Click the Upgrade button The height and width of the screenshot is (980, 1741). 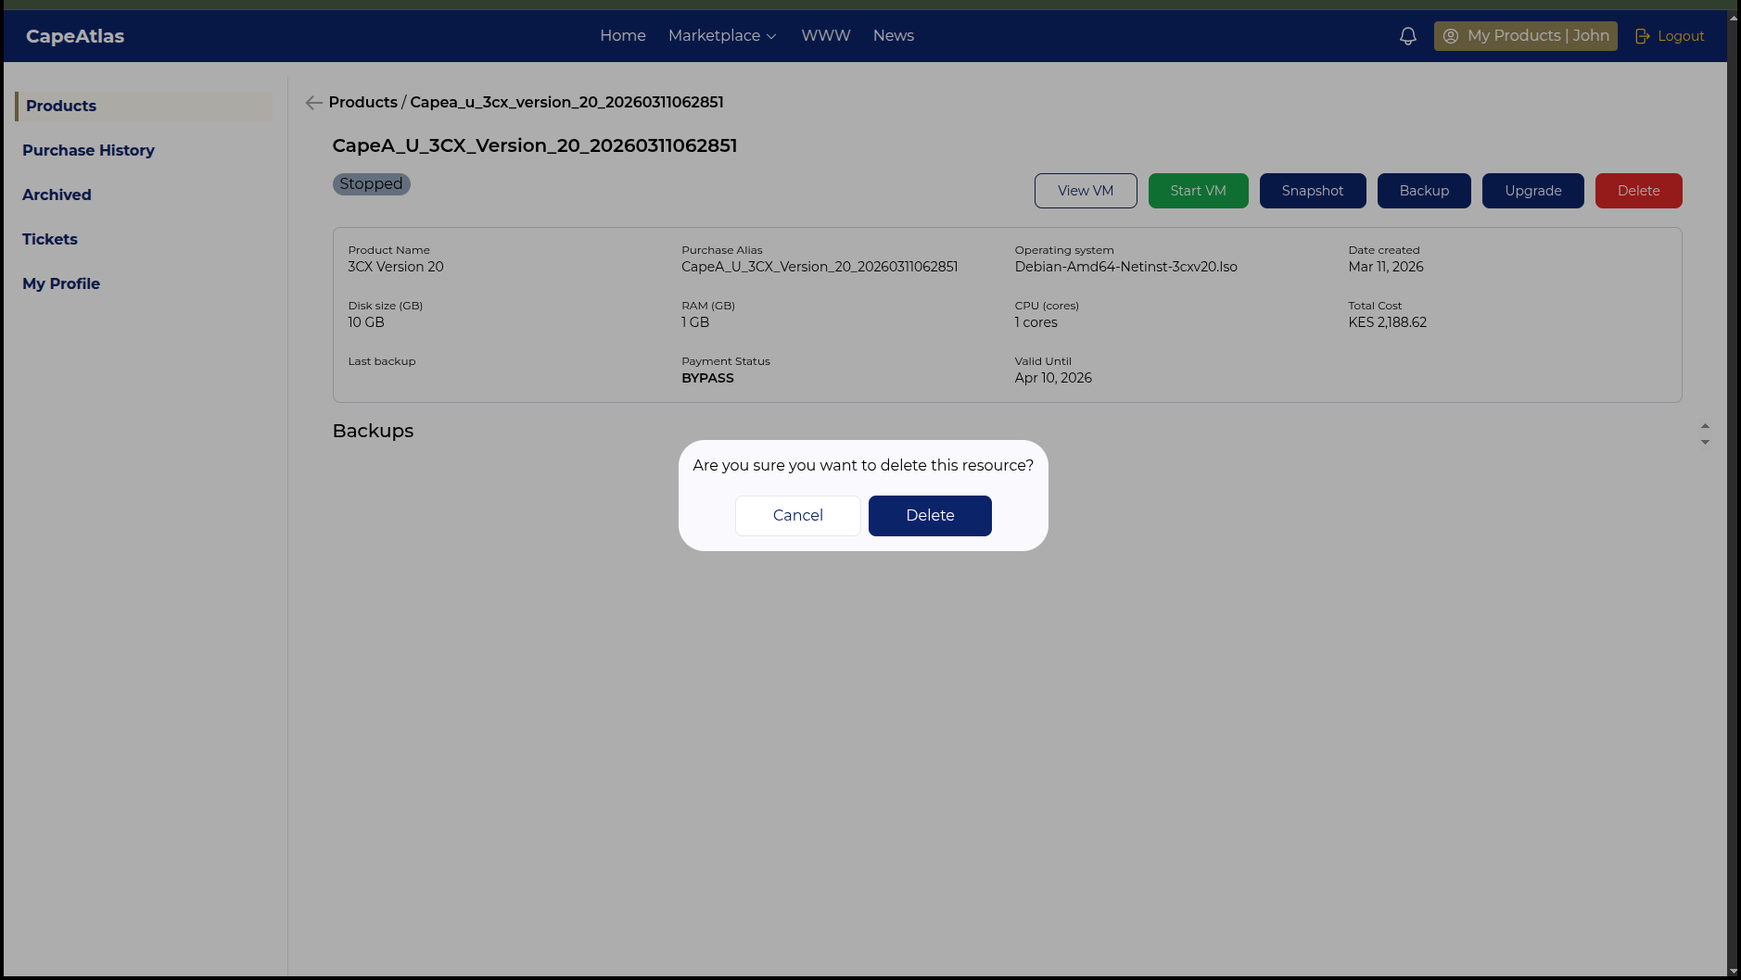(x=1533, y=191)
